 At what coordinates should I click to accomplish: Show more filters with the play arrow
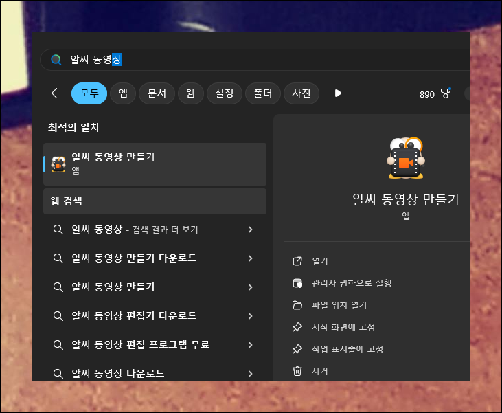pyautogui.click(x=338, y=93)
